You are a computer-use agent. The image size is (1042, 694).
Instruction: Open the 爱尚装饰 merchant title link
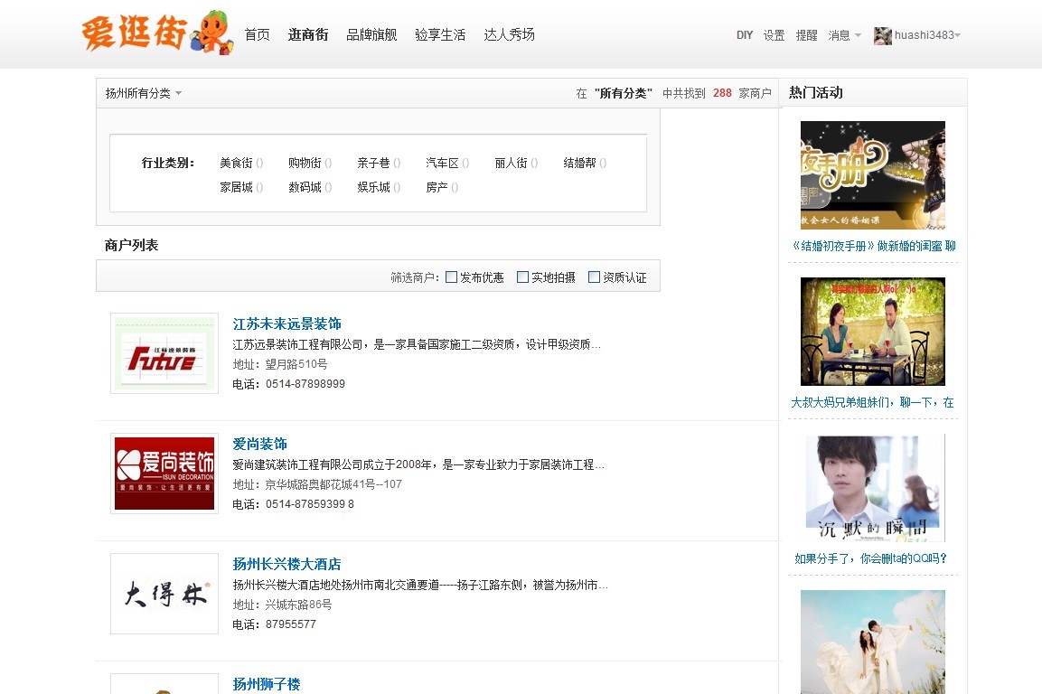[260, 444]
